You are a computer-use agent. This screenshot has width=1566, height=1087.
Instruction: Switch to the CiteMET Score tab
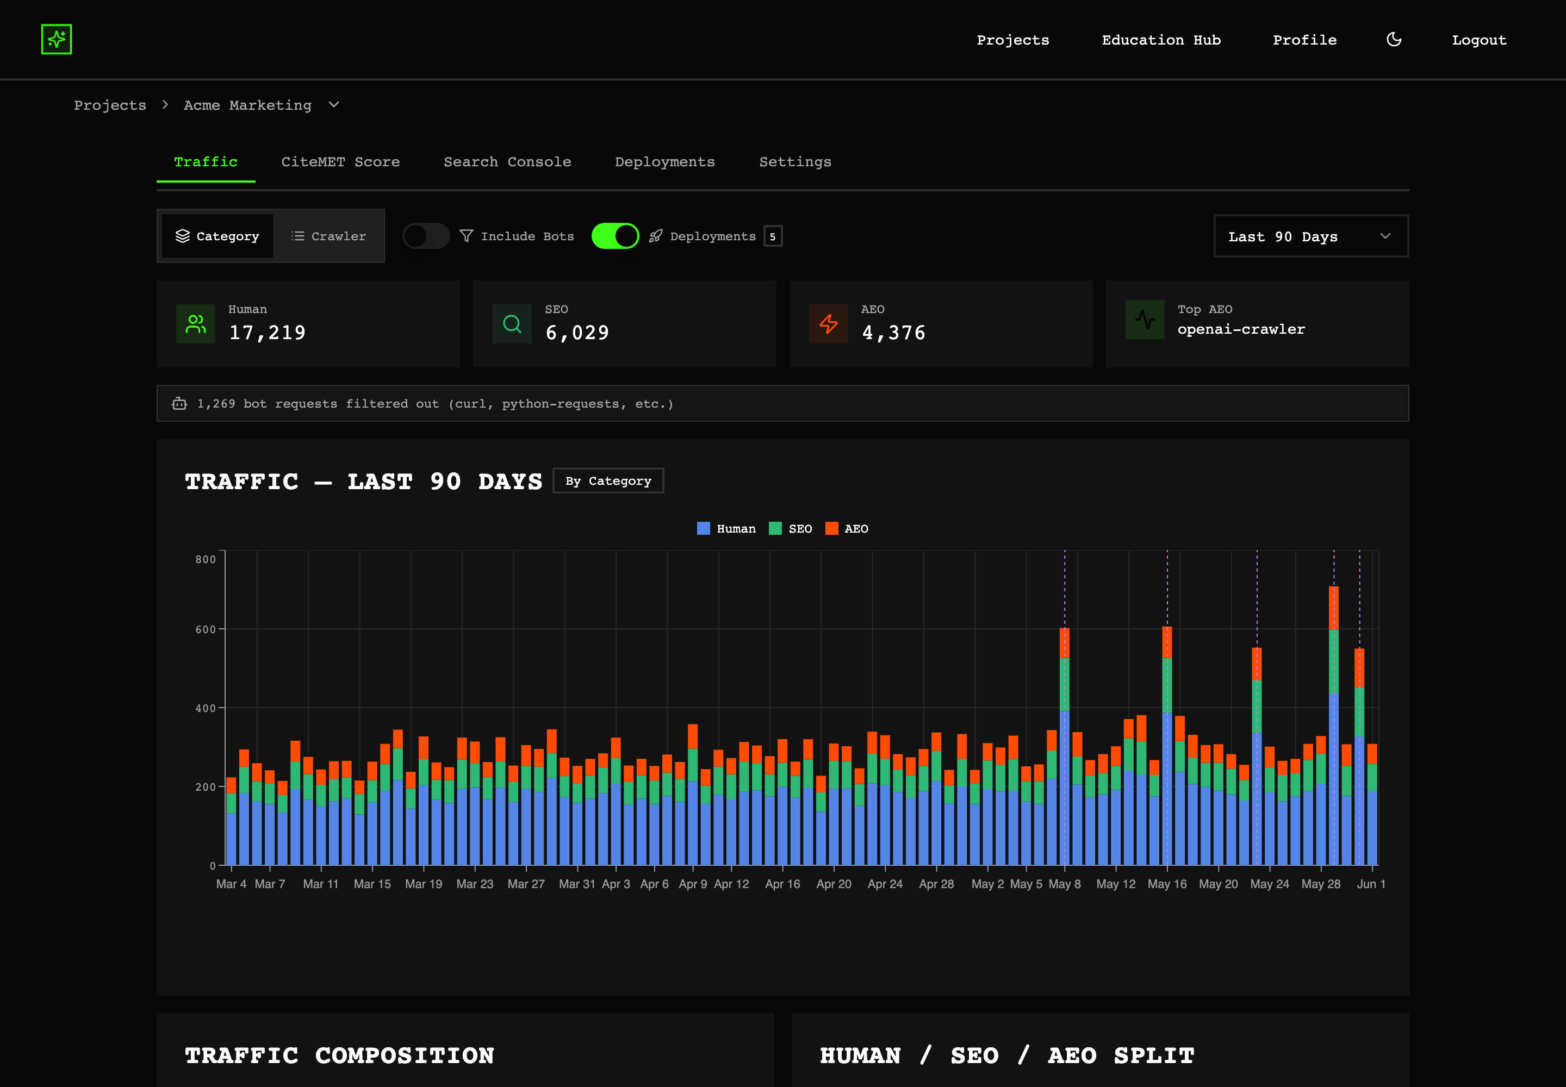pos(340,162)
